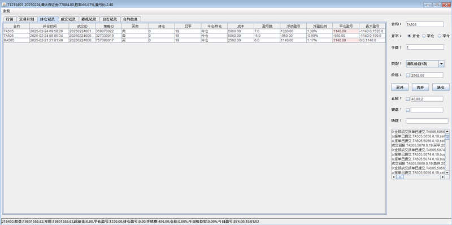The image size is (452, 225).
Task: Click the 合约 input field containing TA505
Action: click(x=425, y=24)
